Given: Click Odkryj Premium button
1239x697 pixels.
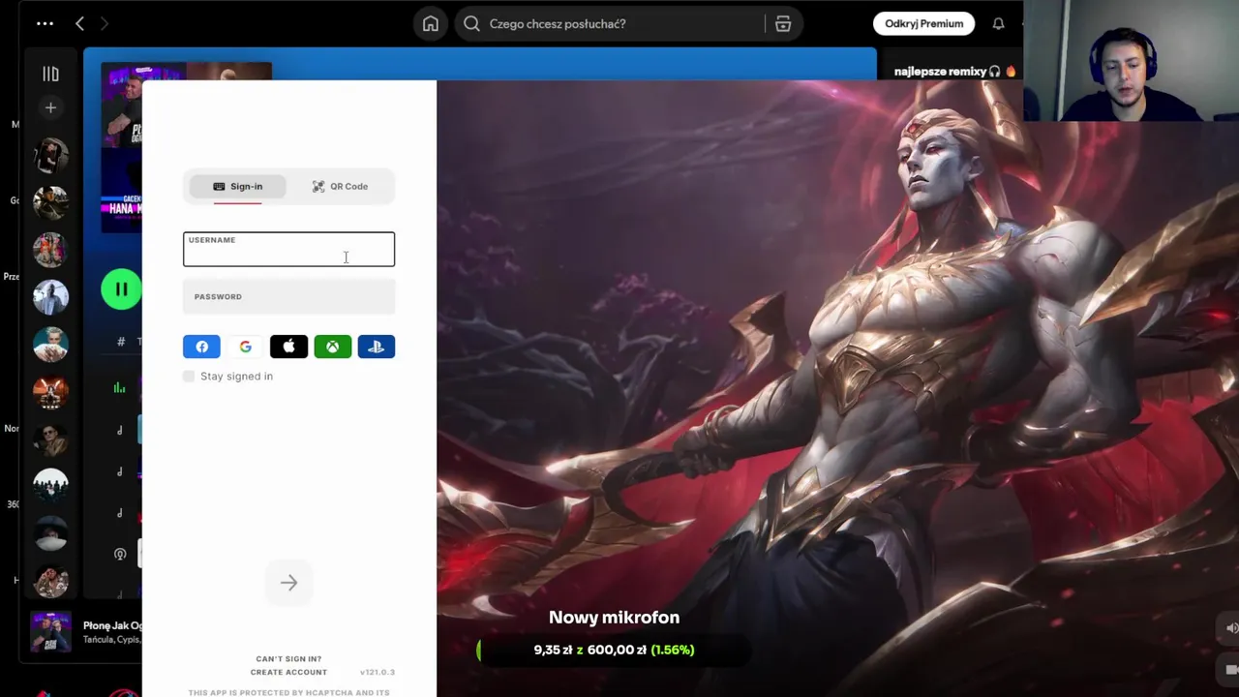Looking at the screenshot, I should (x=923, y=23).
